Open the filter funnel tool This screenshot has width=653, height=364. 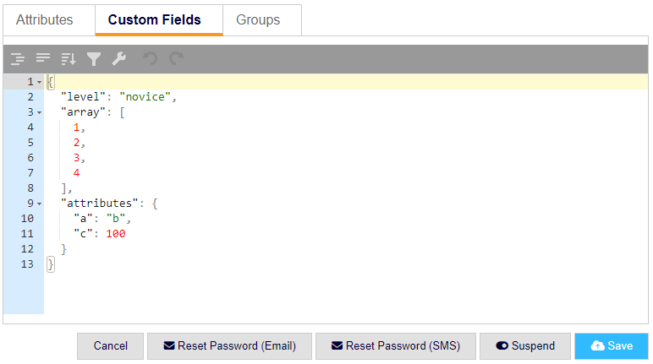pyautogui.click(x=94, y=58)
